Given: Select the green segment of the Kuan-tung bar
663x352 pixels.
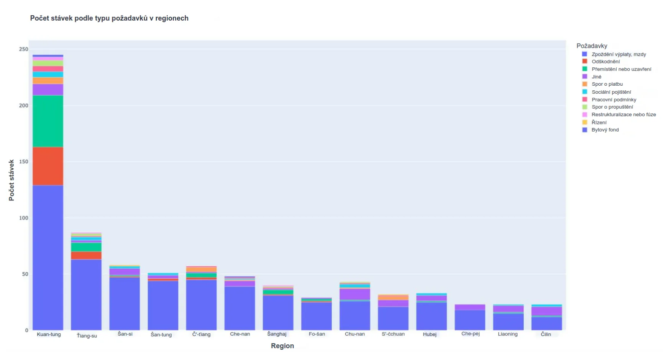Looking at the screenshot, I should coord(48,121).
